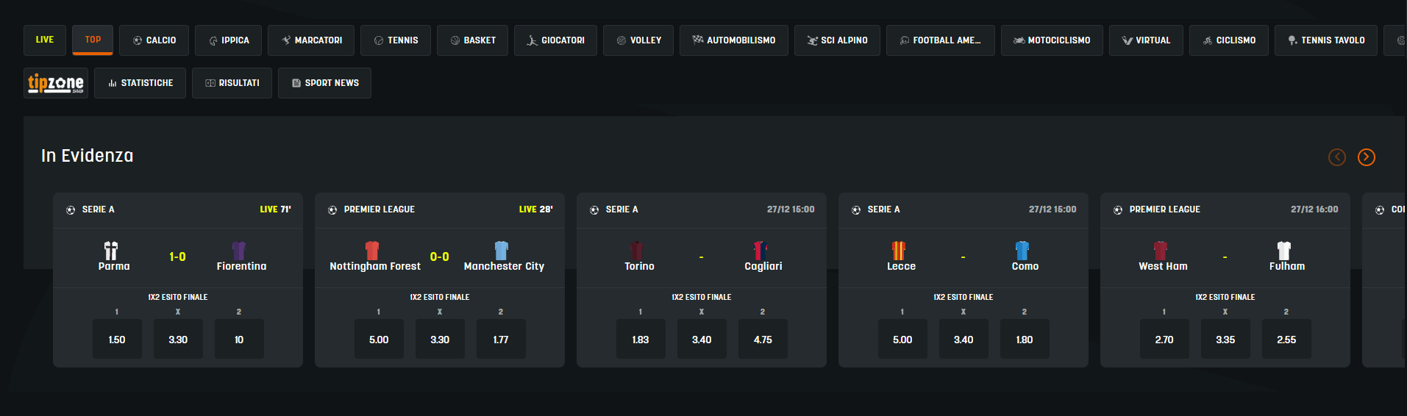
Task: Bet Torino win at 1.83
Action: point(641,339)
